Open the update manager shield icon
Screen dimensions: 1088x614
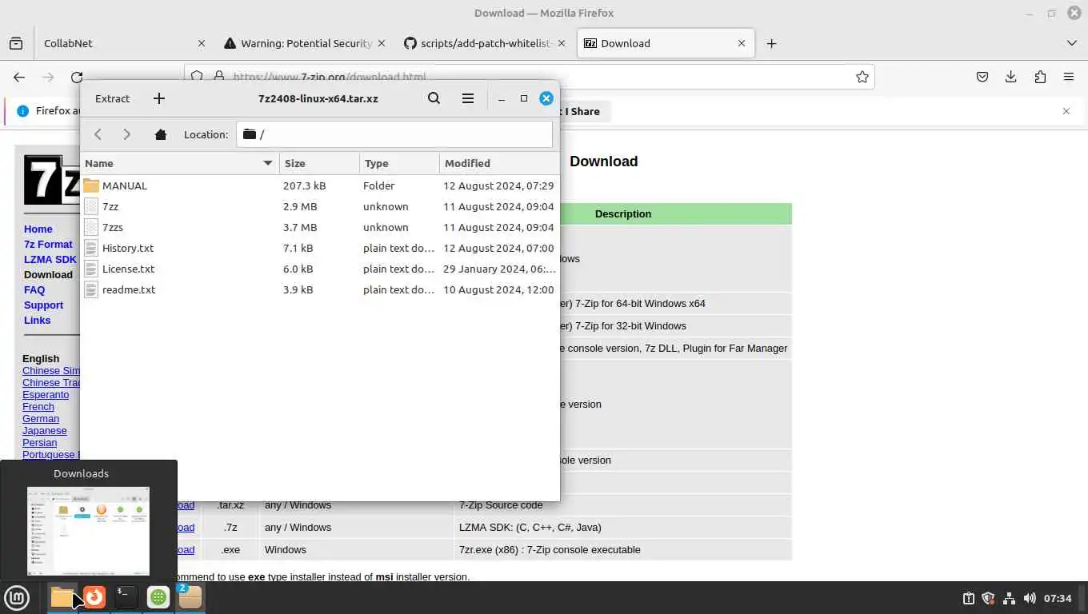click(988, 598)
